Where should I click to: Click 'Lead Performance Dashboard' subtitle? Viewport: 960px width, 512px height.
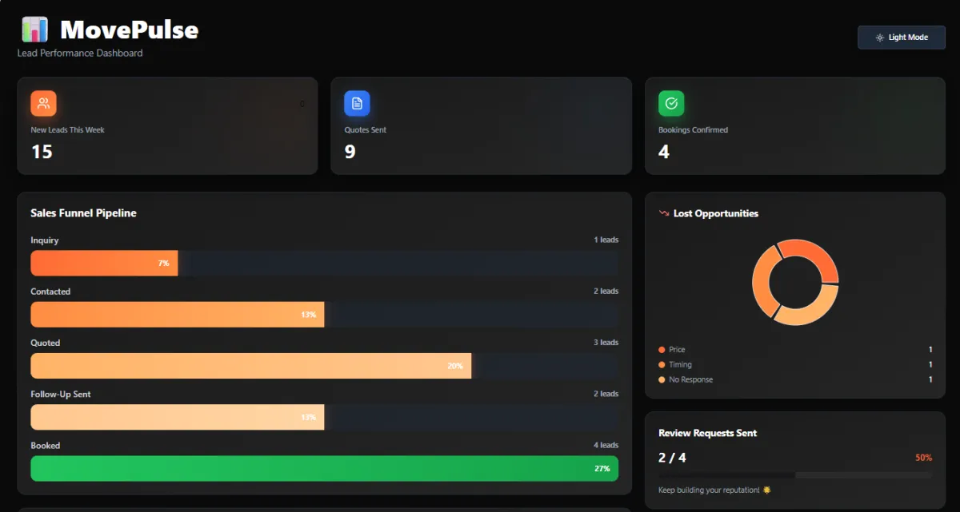click(x=80, y=54)
